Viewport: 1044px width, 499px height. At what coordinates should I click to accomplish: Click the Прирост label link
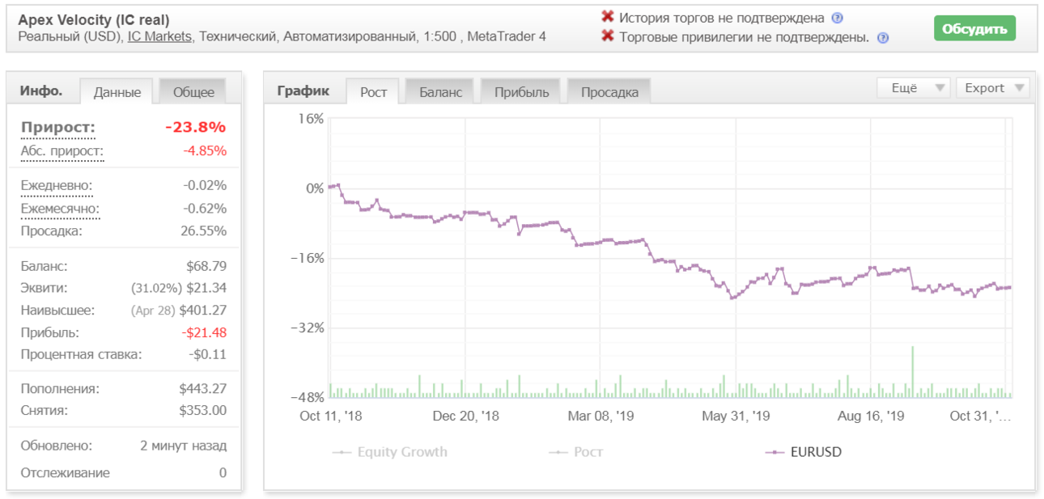click(58, 128)
